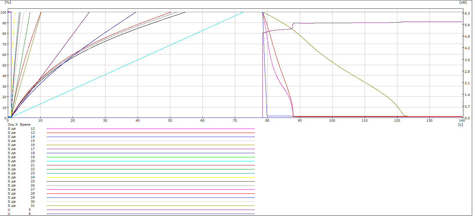Click the black line swatch for S дв 25
This screenshot has width=473, height=216.
click(x=151, y=182)
